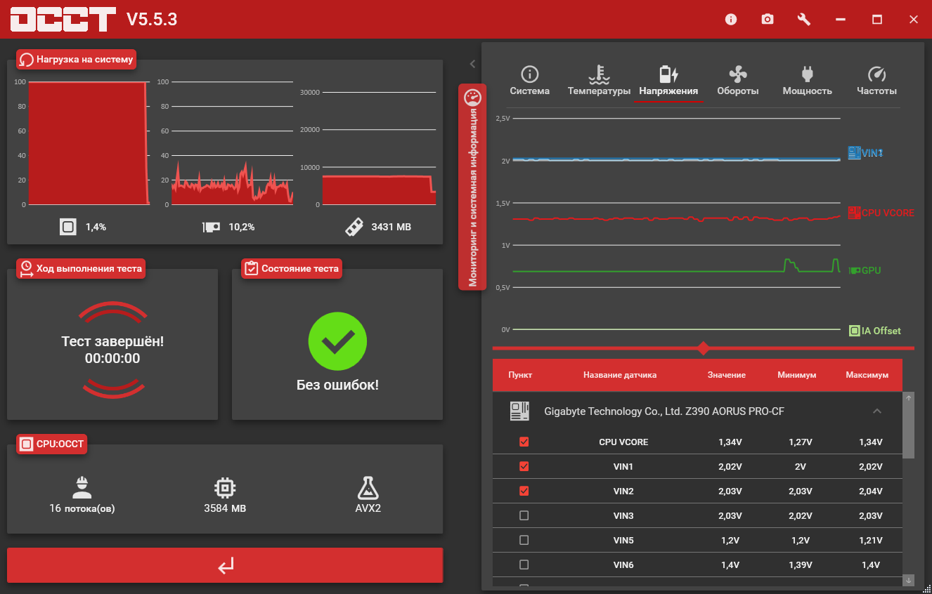Click the AVX2 flask icon
The height and width of the screenshot is (594, 932).
(368, 488)
